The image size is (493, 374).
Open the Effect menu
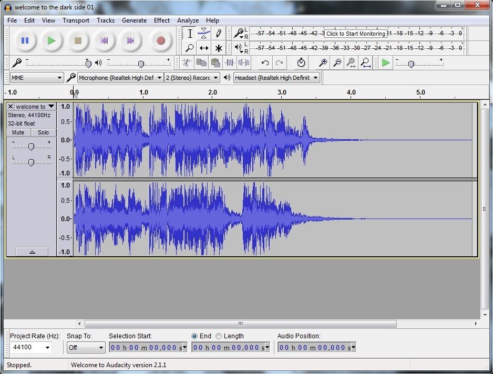[x=162, y=20]
